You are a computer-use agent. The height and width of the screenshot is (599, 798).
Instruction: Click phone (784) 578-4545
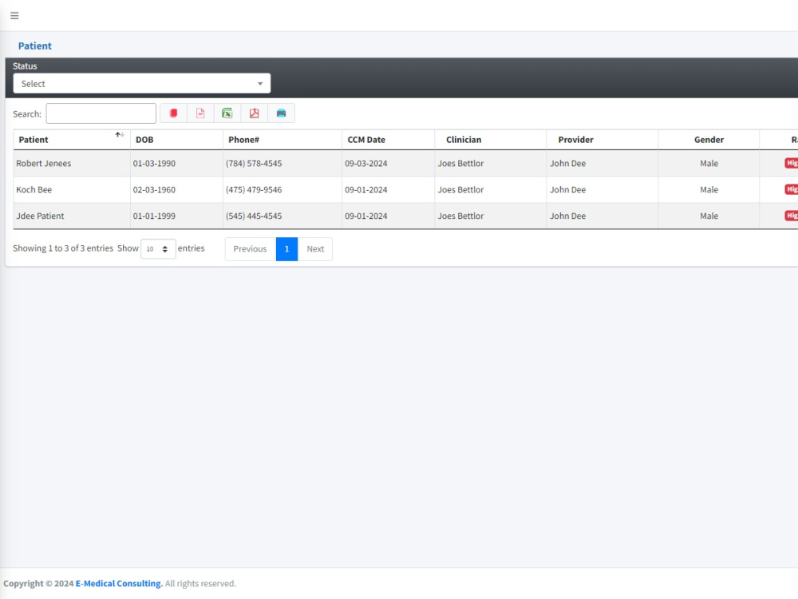coord(254,164)
